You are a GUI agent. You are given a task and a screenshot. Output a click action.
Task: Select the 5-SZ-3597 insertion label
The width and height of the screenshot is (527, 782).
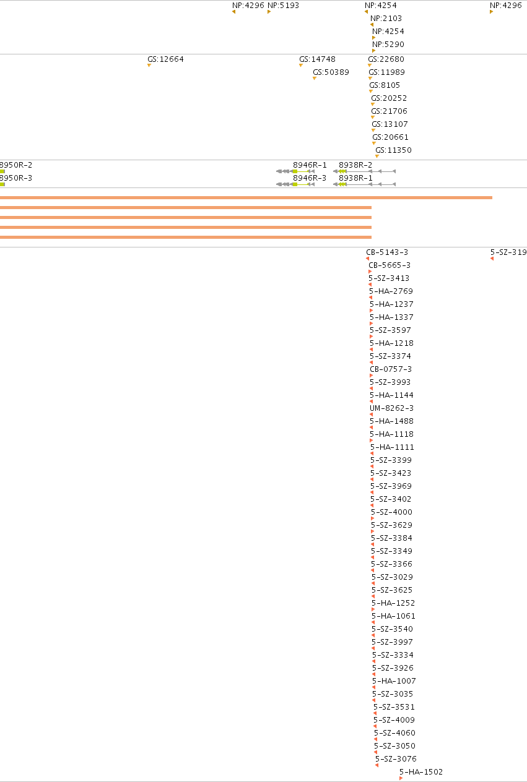(x=390, y=330)
